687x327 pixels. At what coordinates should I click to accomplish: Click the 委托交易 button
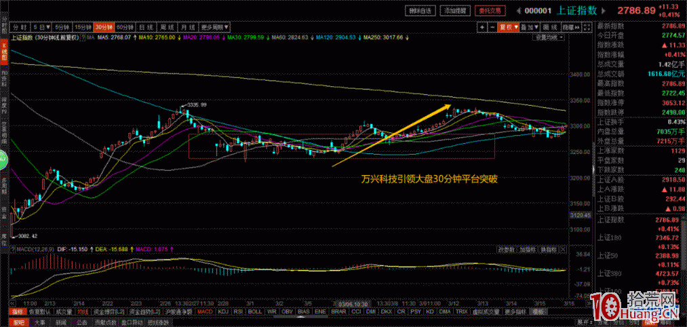click(490, 11)
